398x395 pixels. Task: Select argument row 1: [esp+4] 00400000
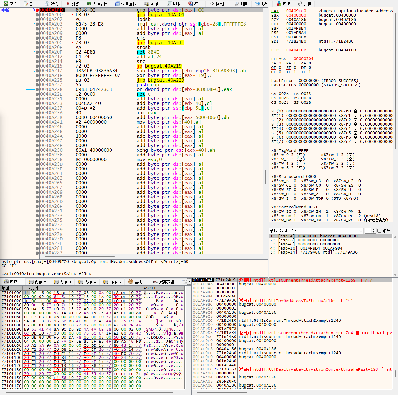click(330, 236)
